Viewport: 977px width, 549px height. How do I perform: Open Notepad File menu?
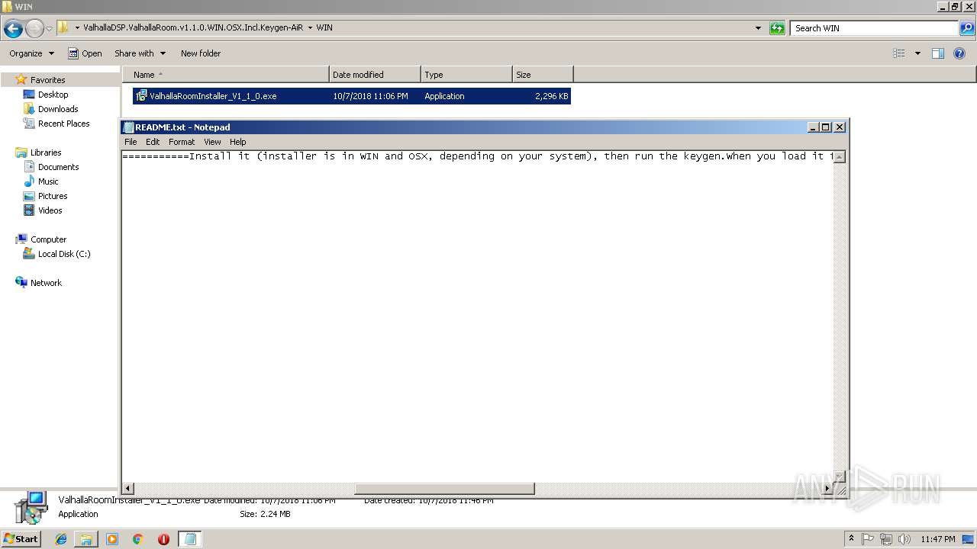(x=131, y=142)
